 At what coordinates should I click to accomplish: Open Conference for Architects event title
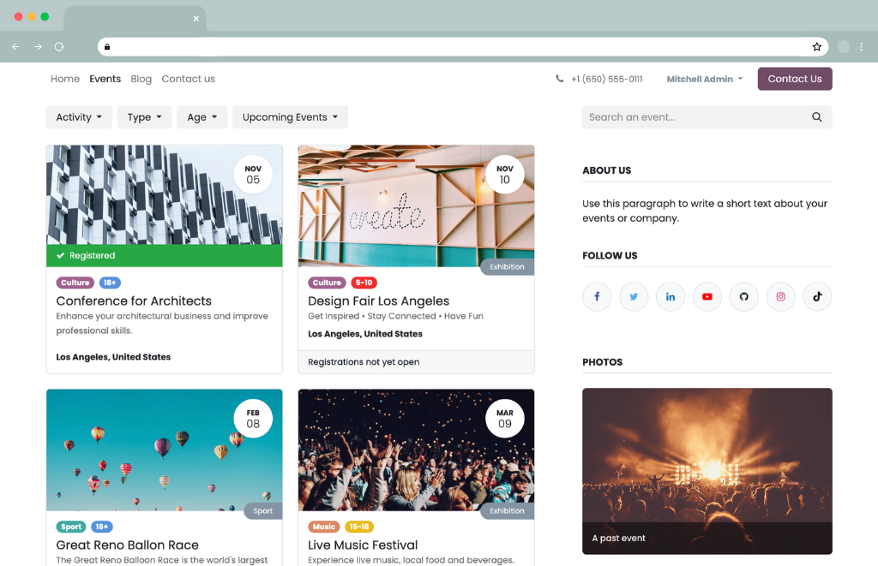click(x=134, y=301)
